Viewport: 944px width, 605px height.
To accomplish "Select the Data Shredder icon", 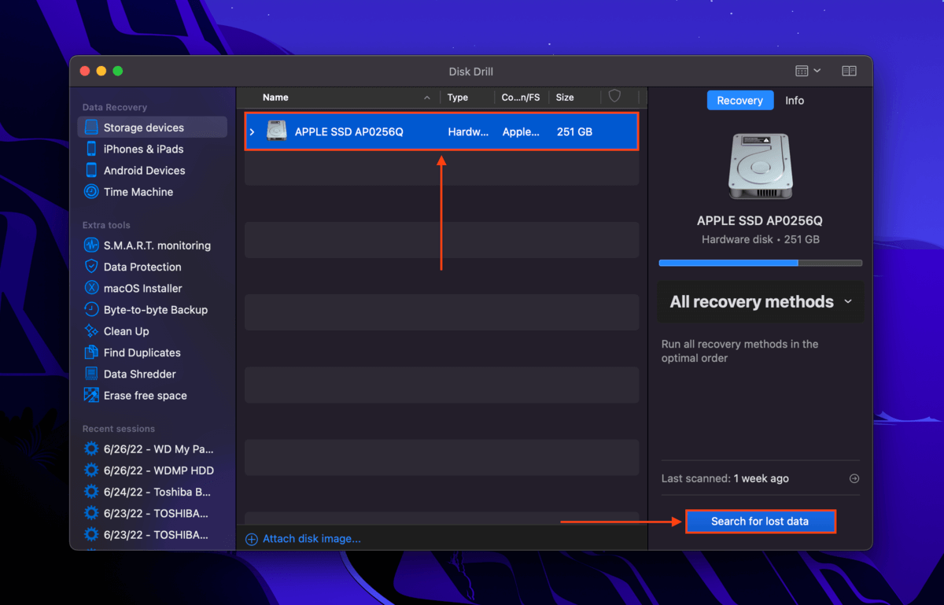I will click(91, 374).
